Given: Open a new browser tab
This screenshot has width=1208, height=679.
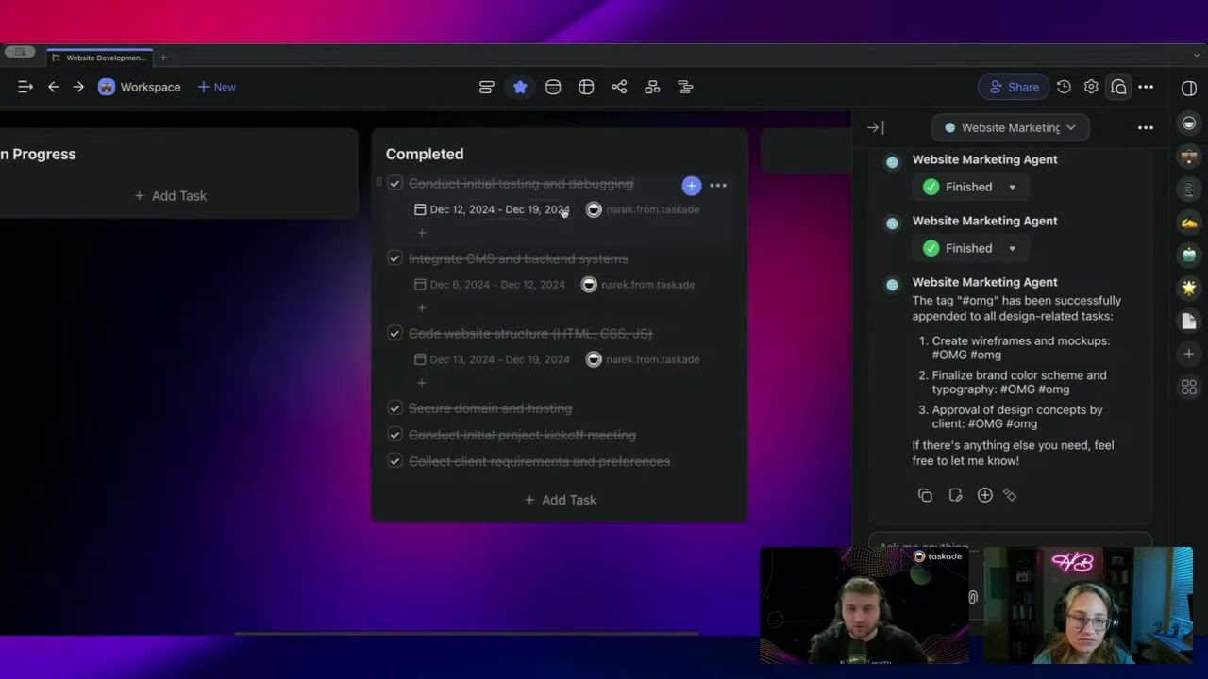Looking at the screenshot, I should [163, 58].
